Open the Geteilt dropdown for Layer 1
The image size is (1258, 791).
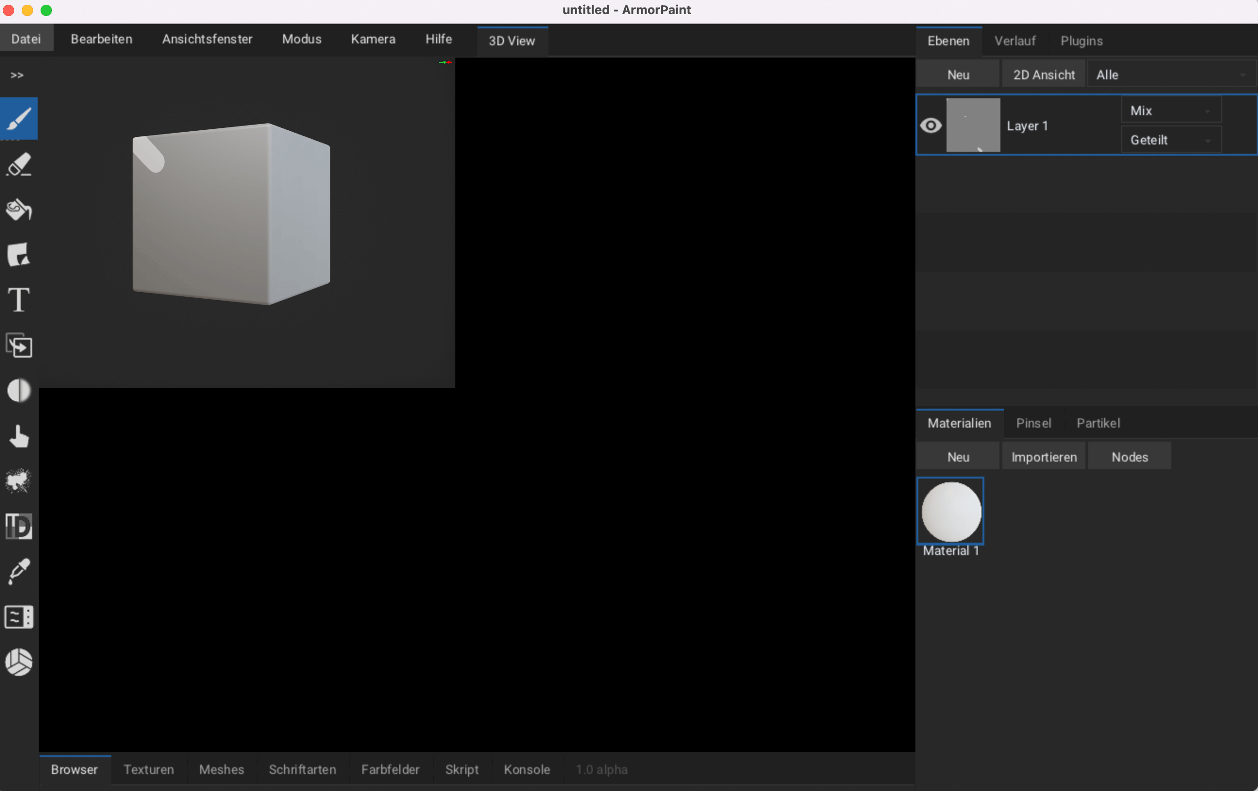[x=1171, y=140]
